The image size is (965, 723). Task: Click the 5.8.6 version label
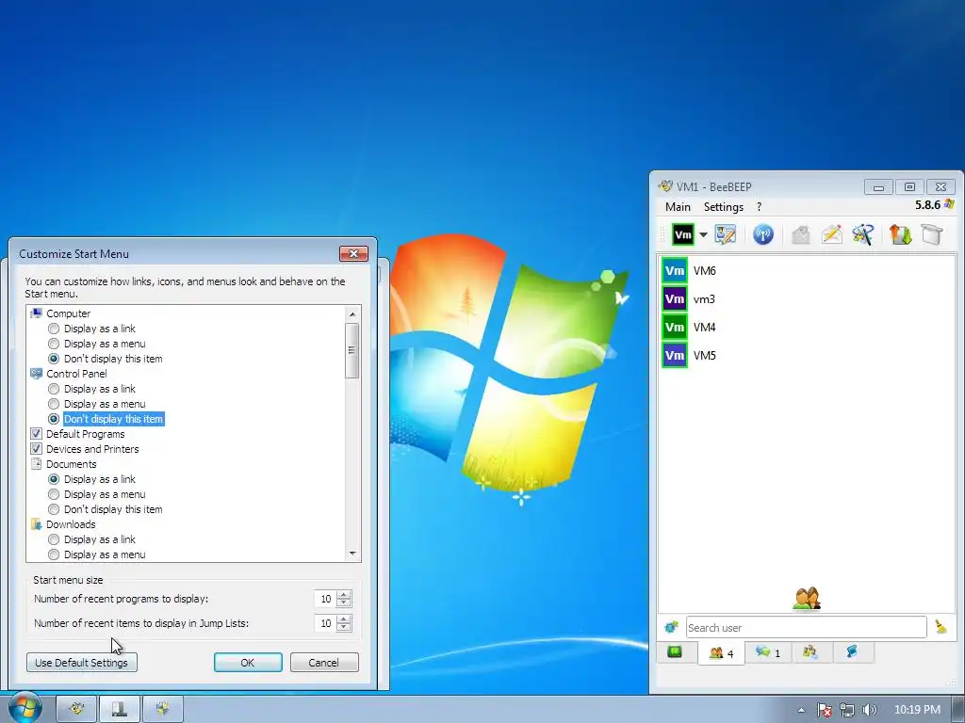927,204
